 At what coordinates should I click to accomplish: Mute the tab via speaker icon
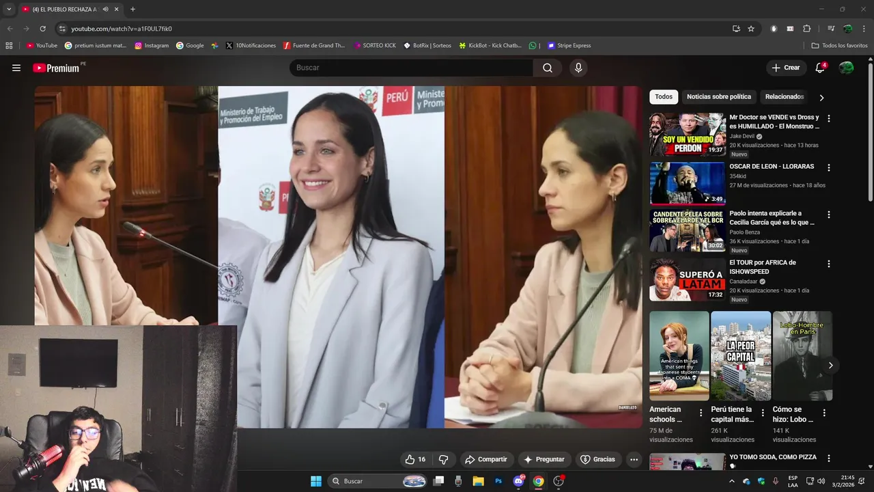click(105, 10)
